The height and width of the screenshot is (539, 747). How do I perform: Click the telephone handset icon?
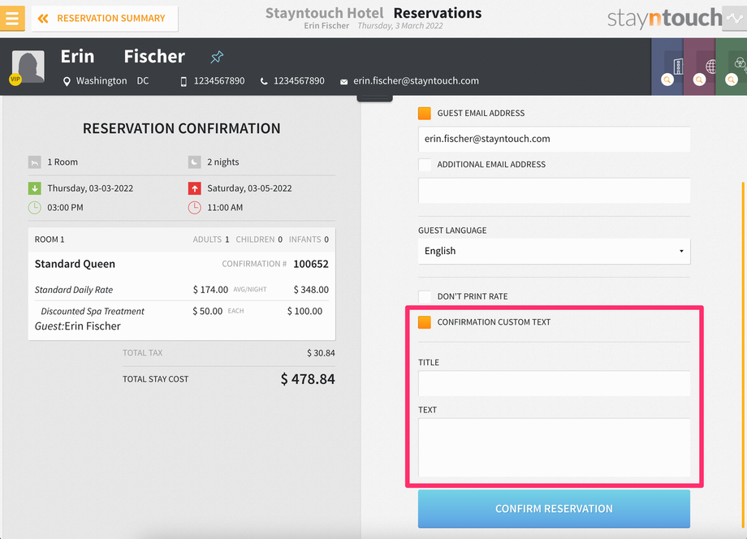[264, 81]
